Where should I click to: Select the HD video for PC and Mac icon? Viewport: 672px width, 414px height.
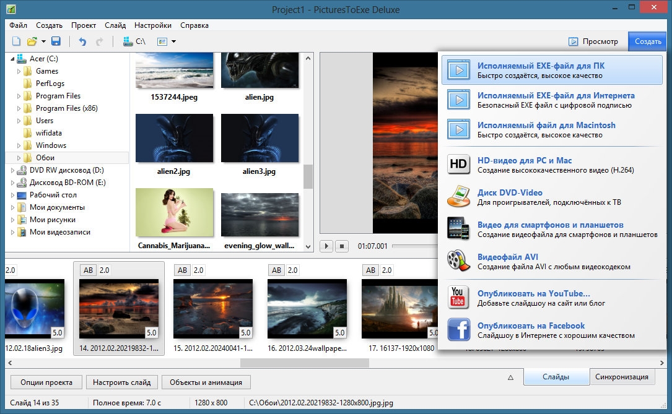(458, 165)
